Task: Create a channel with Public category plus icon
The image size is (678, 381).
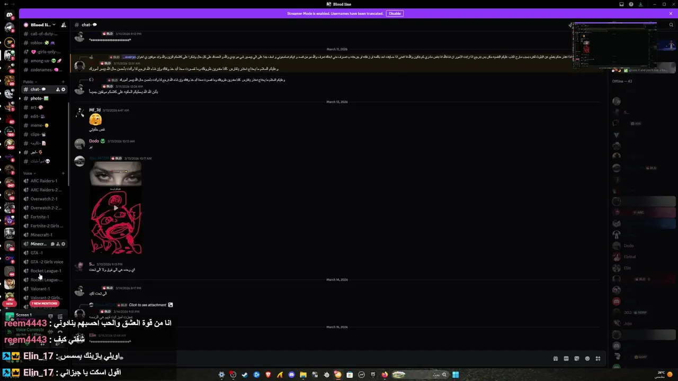Action: pos(63,82)
